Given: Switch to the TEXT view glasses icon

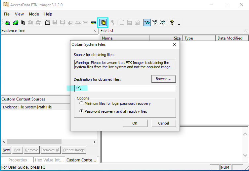Looking at the screenshot, I should [154, 23].
